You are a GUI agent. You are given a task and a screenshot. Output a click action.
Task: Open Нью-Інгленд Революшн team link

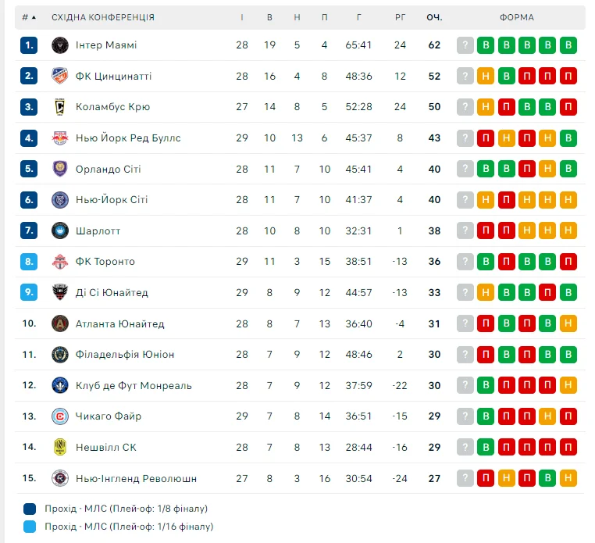pos(136,478)
